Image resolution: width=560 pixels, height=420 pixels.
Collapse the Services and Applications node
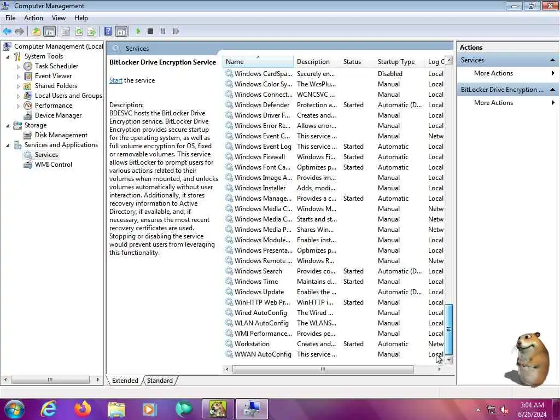click(8, 145)
